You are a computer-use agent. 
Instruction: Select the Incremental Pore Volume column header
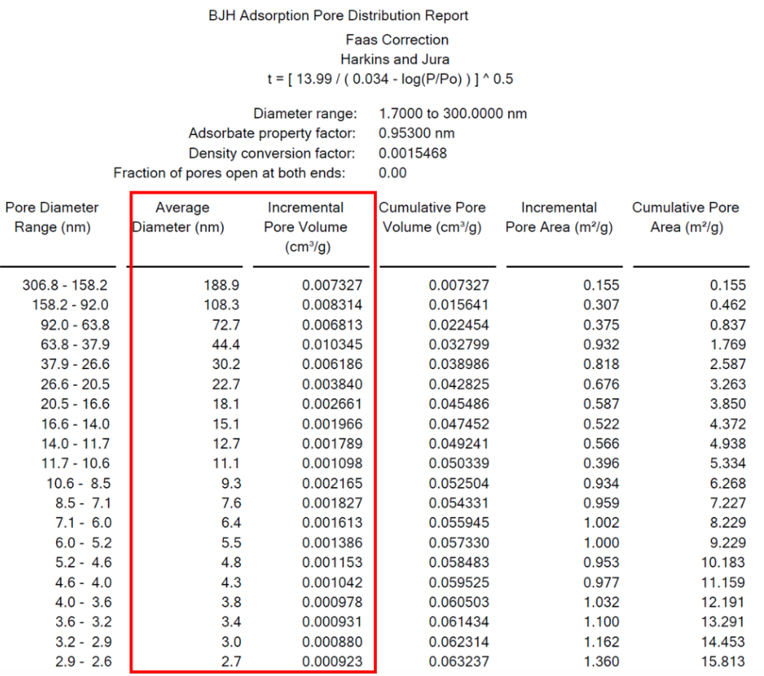click(305, 227)
